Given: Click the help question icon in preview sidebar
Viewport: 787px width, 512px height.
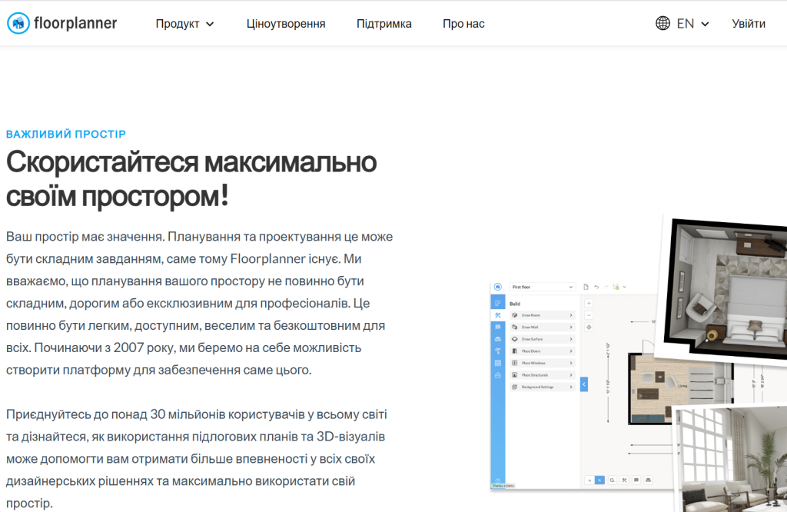Looking at the screenshot, I should pyautogui.click(x=497, y=480).
